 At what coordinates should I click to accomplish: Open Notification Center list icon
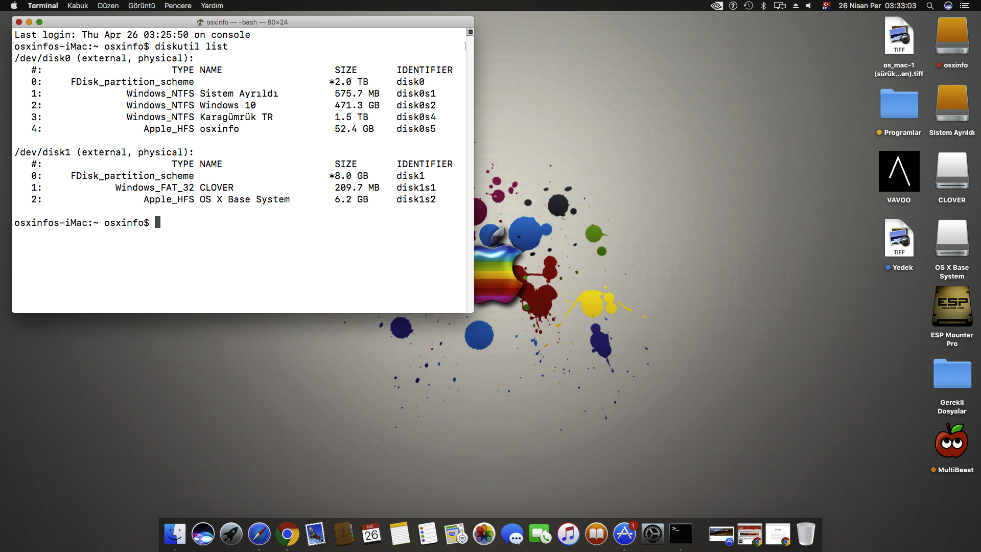tap(964, 6)
